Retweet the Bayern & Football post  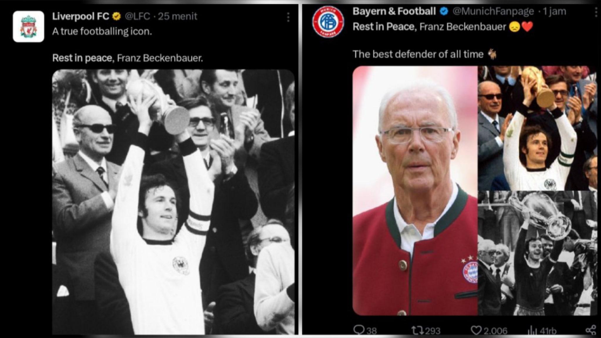417,330
